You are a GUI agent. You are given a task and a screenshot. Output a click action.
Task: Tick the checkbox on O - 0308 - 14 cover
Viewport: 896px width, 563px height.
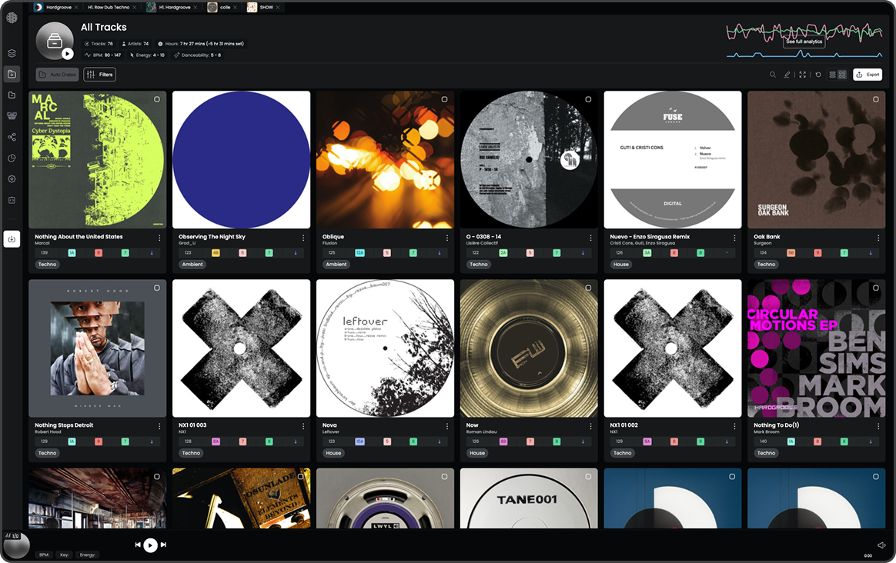(x=588, y=99)
